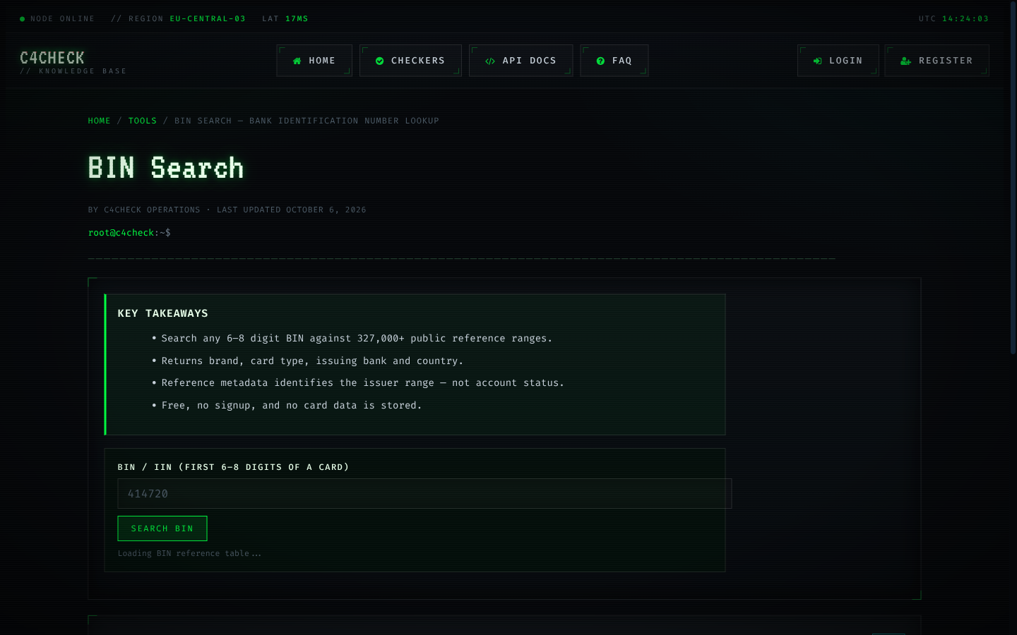Go to API Docs page
1017x635 pixels.
tap(521, 61)
